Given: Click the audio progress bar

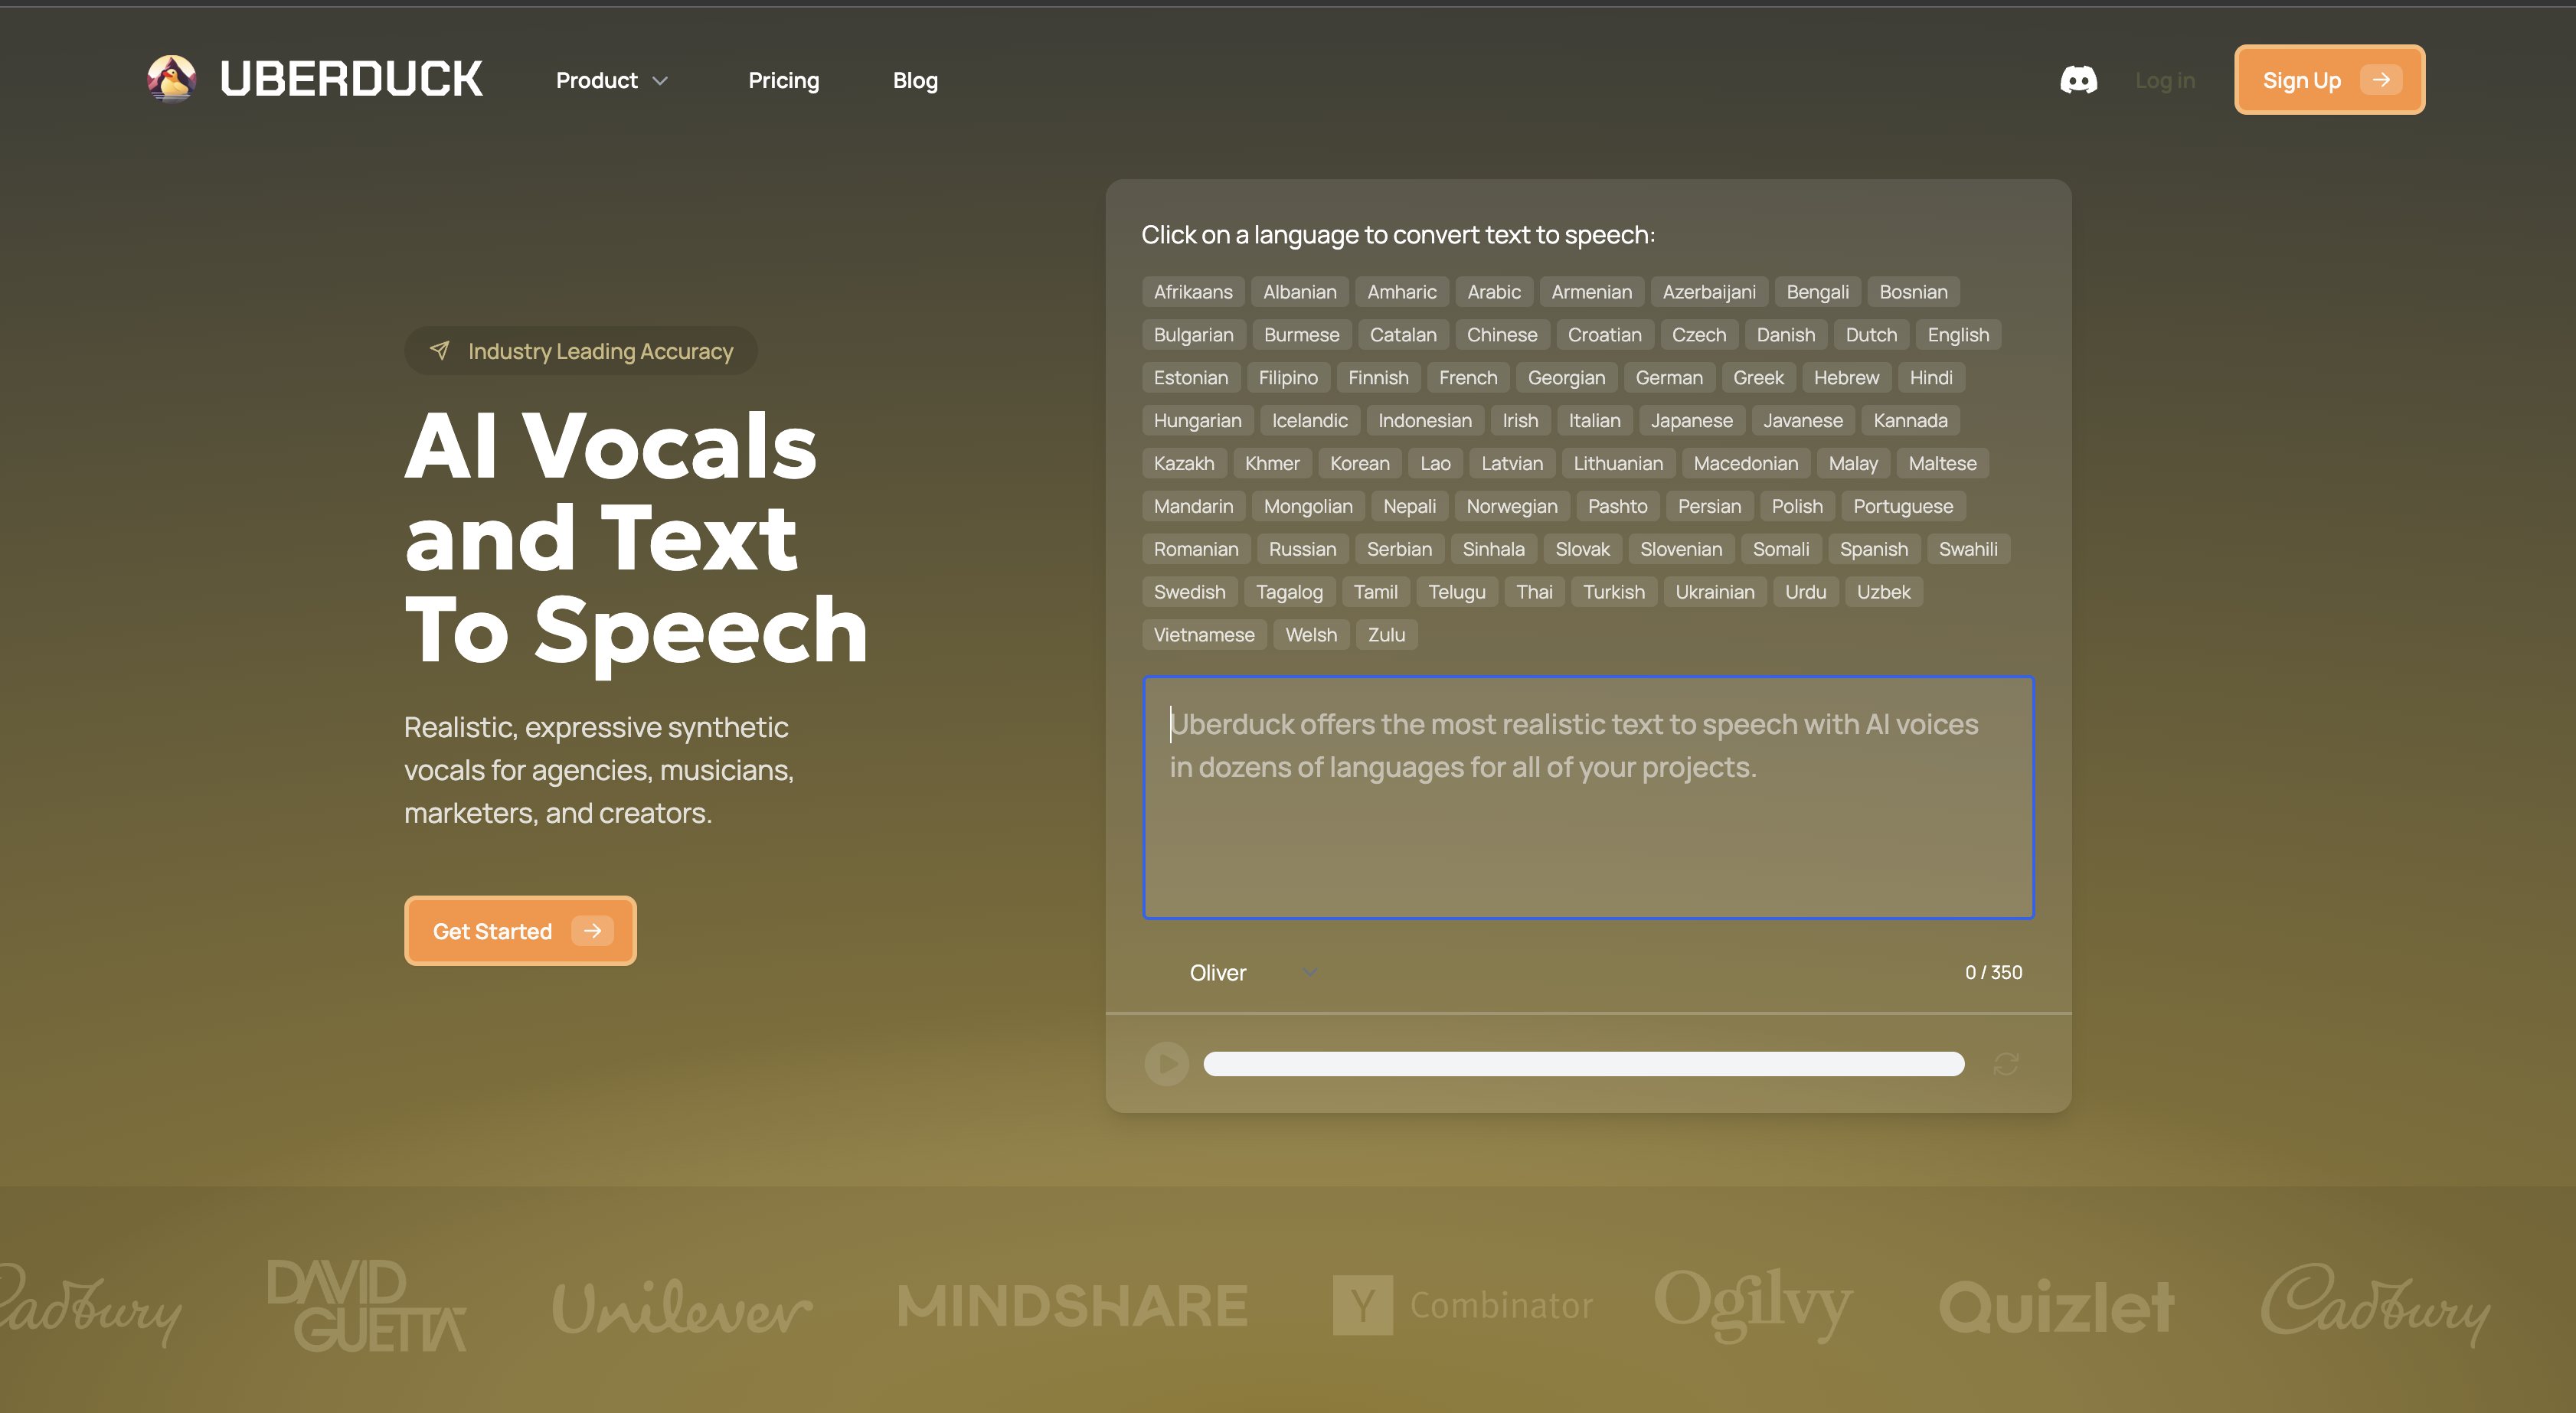Looking at the screenshot, I should [1583, 1063].
